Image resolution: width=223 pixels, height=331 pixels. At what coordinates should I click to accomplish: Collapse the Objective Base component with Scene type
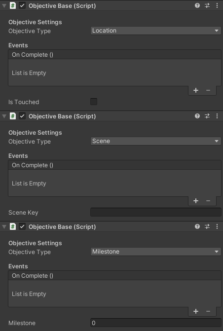(4, 116)
